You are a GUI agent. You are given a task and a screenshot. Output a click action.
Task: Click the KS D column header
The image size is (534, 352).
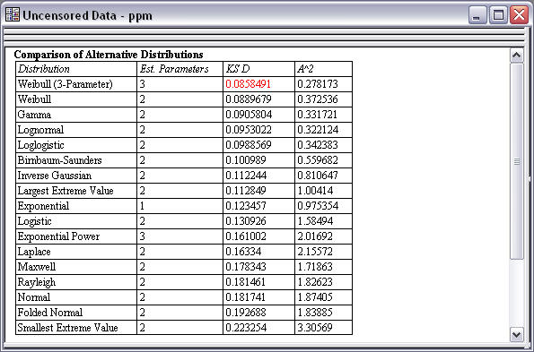(237, 69)
